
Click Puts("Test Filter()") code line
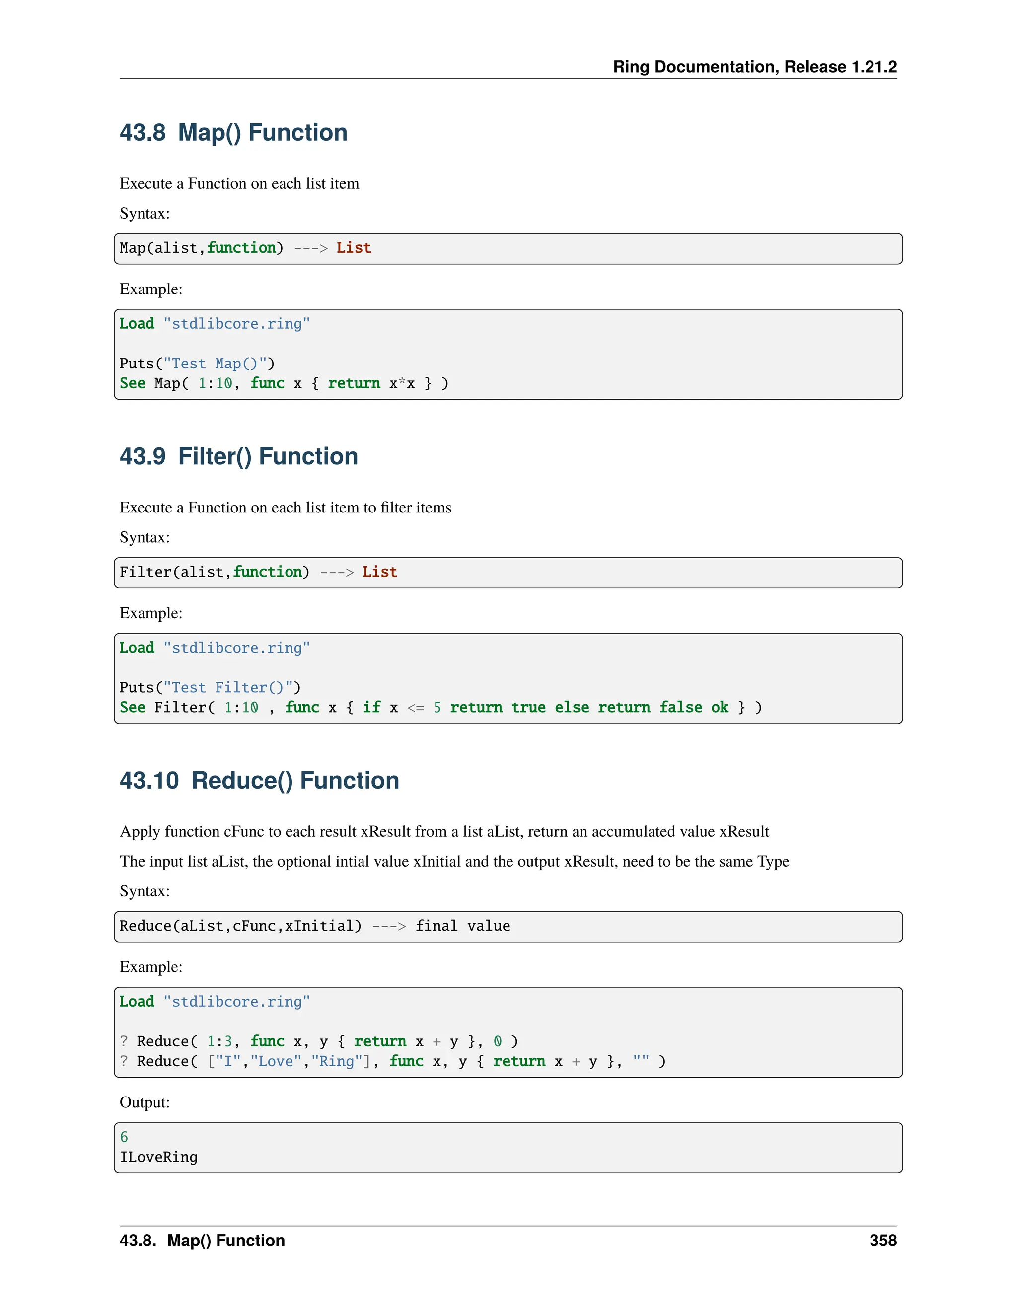pos(210,687)
